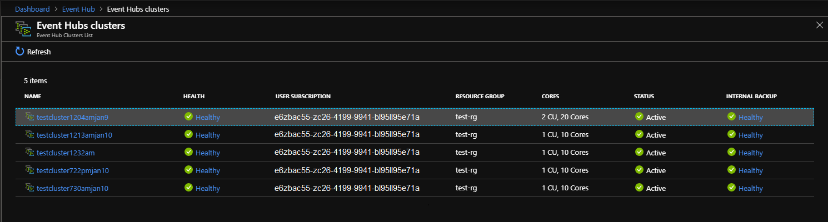This screenshot has height=222, width=828.
Task: Select the subscription ID in testcluster1232am row
Action: [347, 153]
